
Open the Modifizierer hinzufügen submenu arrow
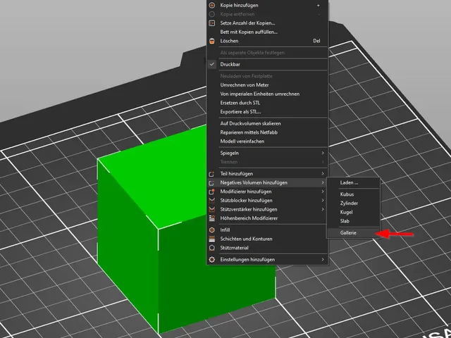323,192
